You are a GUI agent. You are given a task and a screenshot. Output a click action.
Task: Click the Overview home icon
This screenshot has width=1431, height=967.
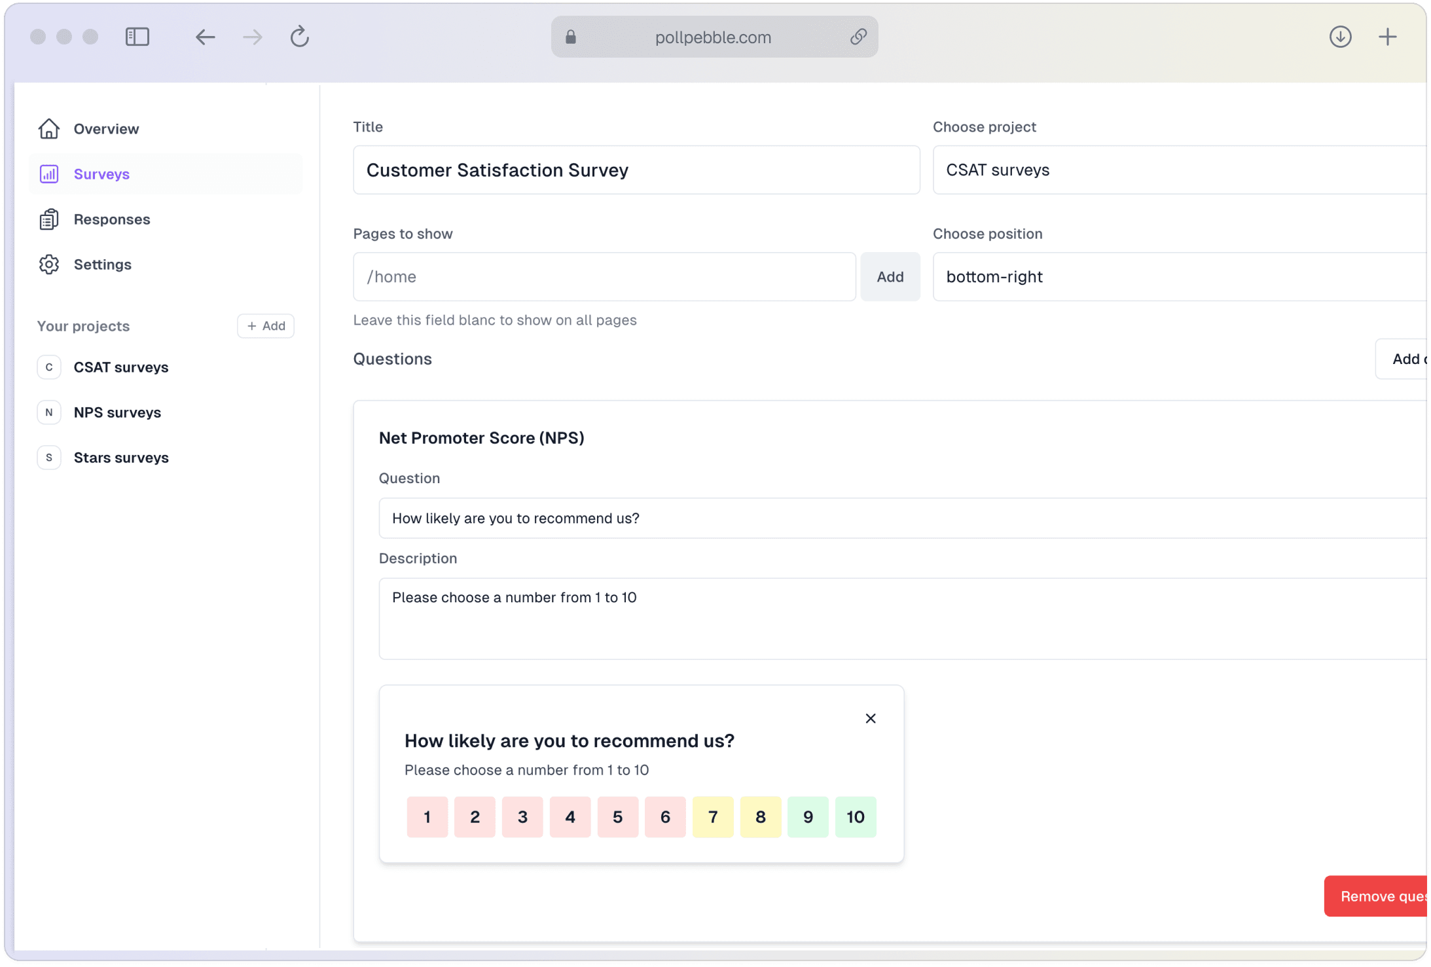pos(49,129)
